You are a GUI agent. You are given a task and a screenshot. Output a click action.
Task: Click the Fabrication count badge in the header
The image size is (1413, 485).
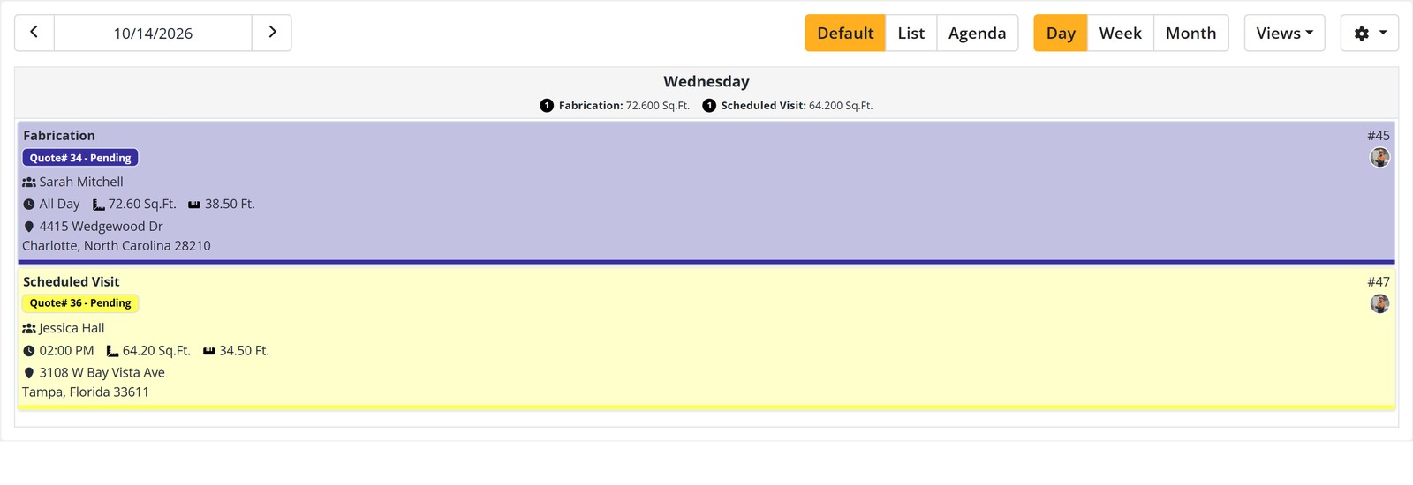(x=547, y=106)
